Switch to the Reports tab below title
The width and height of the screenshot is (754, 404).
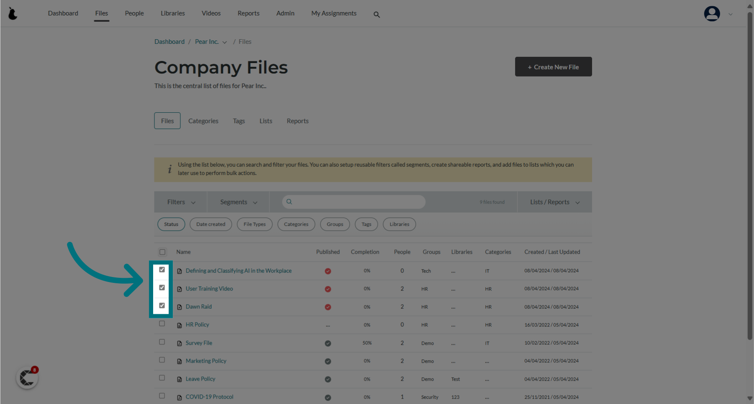(298, 121)
